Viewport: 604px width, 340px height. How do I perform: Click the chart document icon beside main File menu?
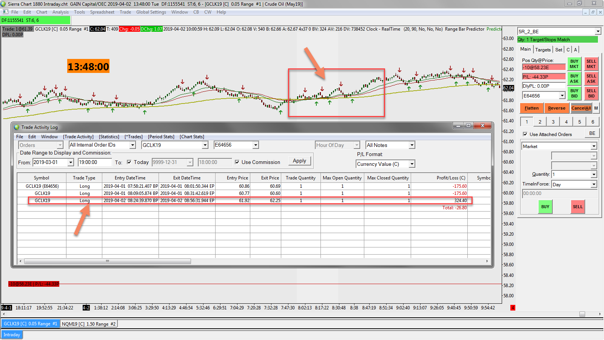5,12
